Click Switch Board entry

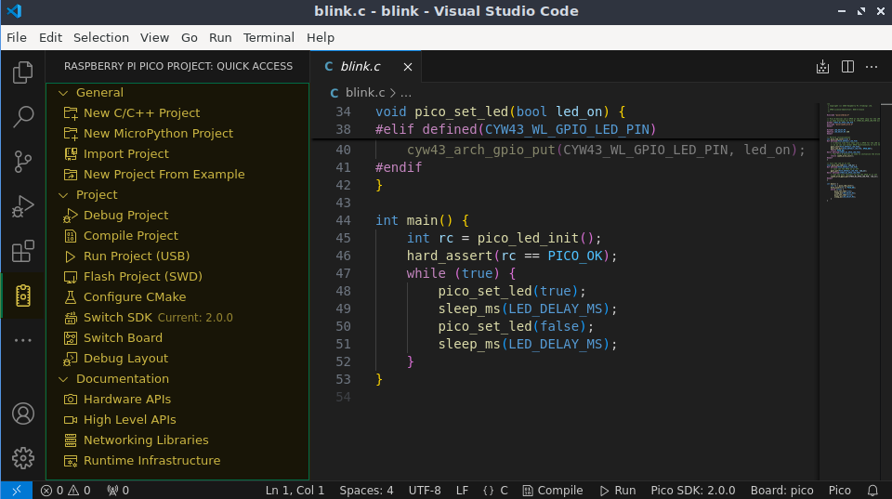(177, 338)
